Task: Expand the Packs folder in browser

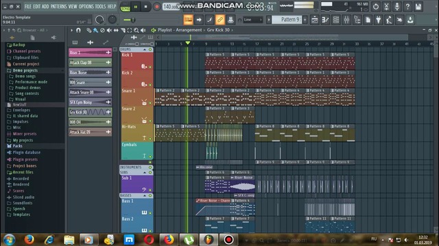Action: [x=17, y=146]
